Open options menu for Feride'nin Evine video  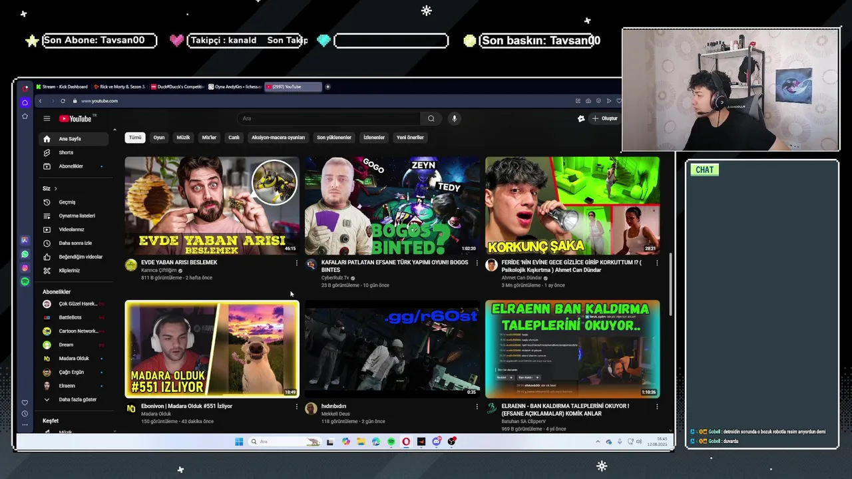coord(657,263)
